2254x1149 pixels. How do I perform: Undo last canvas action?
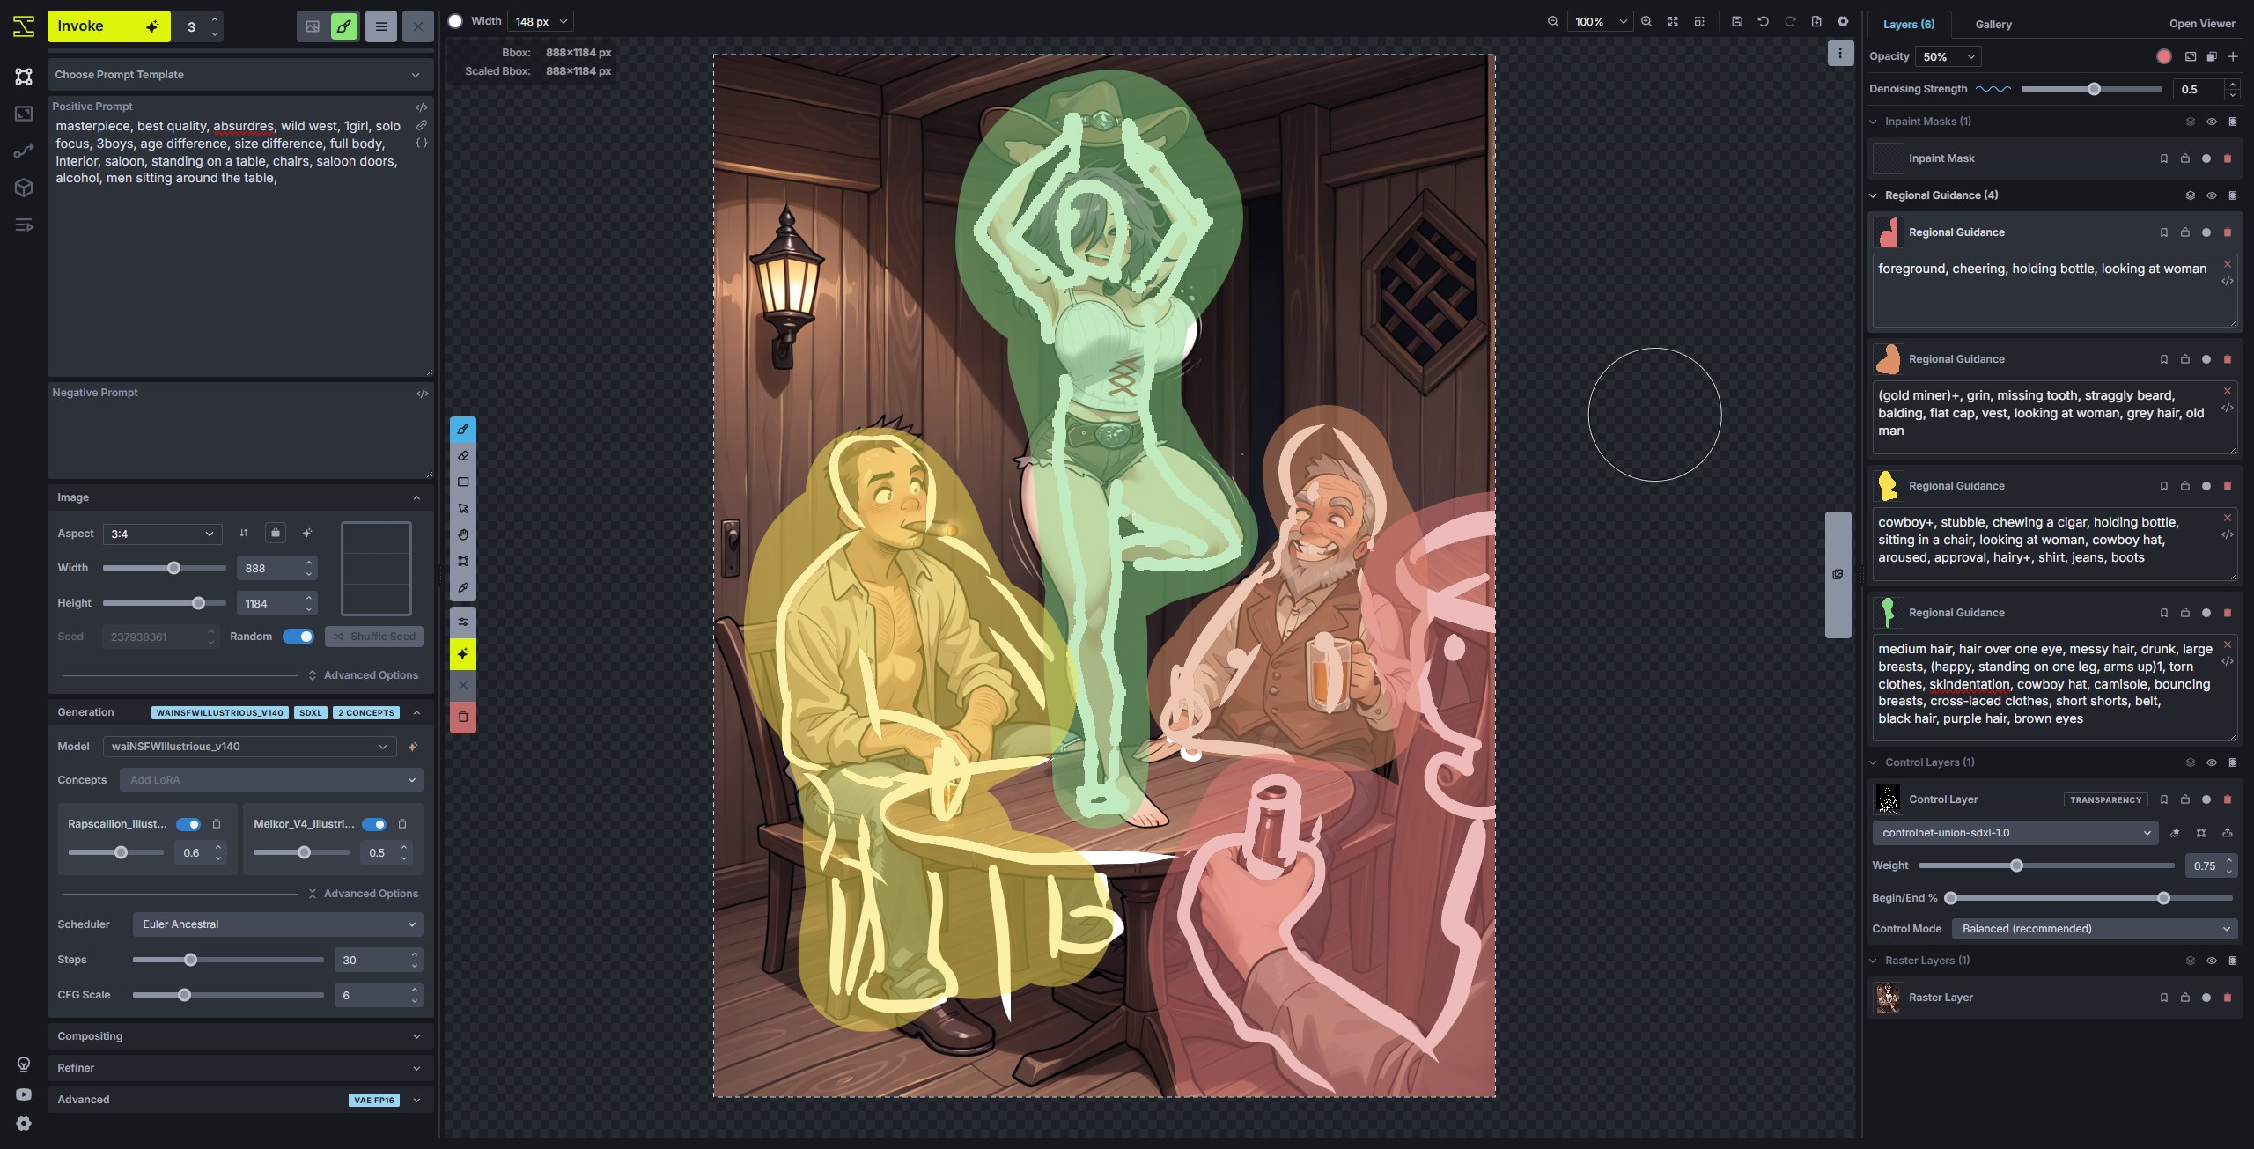click(x=1764, y=21)
